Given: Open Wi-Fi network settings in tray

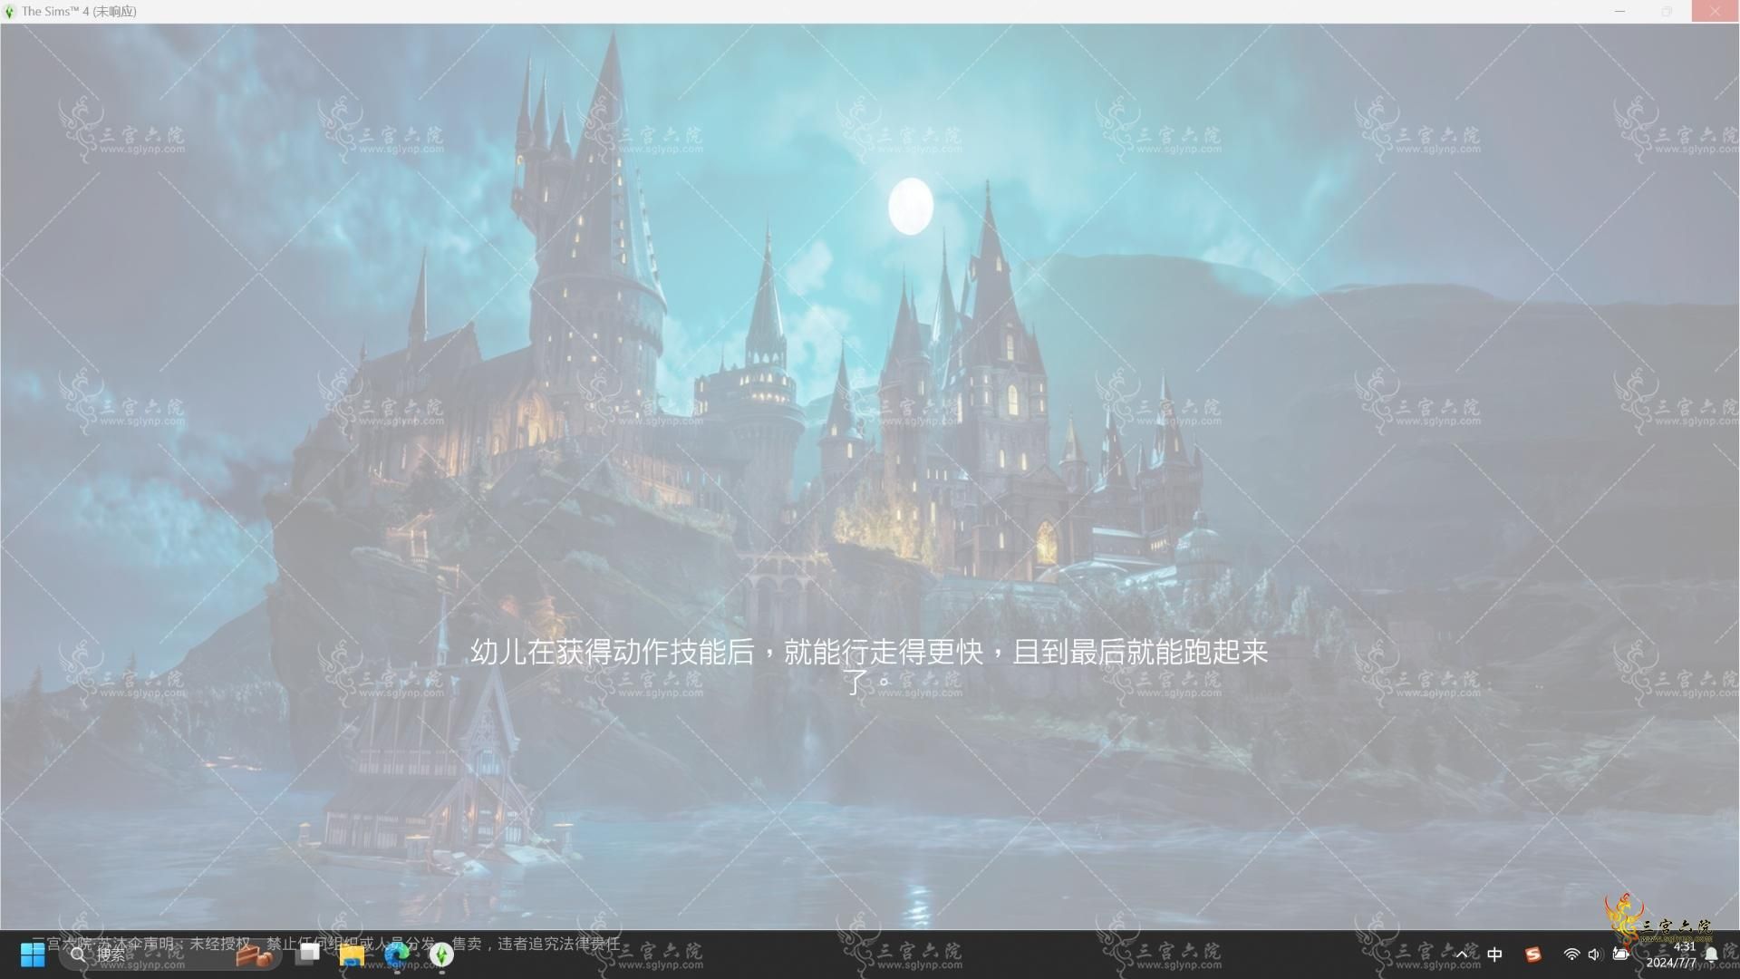Looking at the screenshot, I should [x=1571, y=955].
